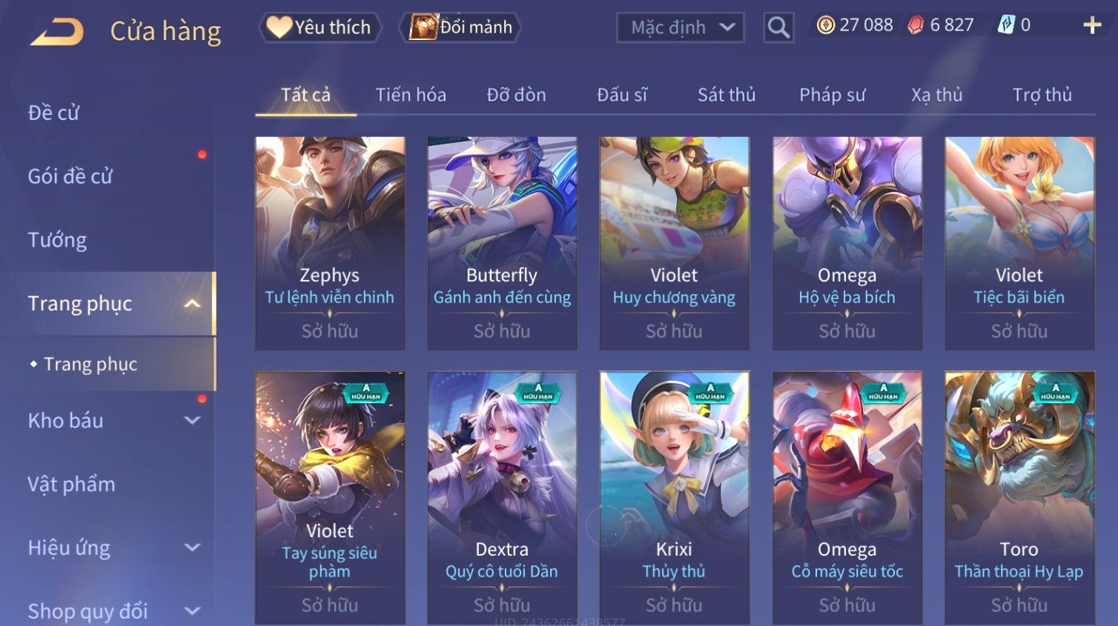1118x626 pixels.
Task: Open Yêu thích heart favorites
Action: [320, 27]
